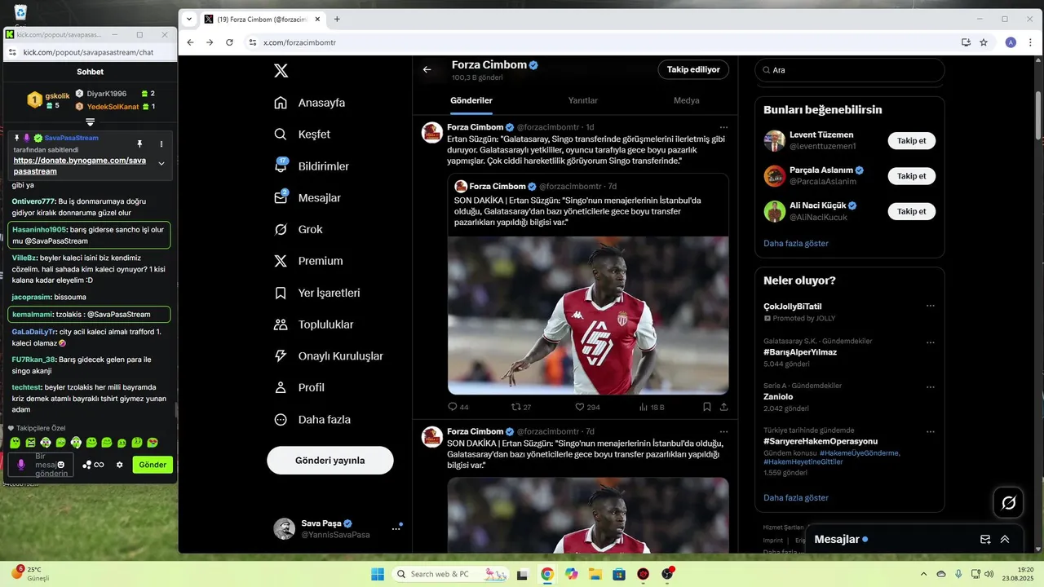Unpin message with pin icon in Kick chat
Screen dimensions: 1044x587
[139, 144]
